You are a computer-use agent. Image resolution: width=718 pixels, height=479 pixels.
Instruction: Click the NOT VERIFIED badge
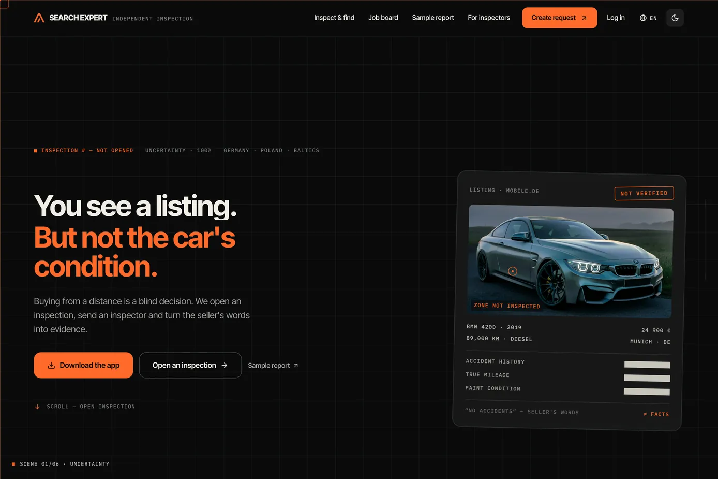644,193
